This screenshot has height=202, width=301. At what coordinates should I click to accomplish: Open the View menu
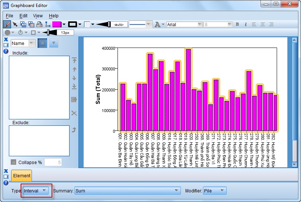tap(38, 16)
